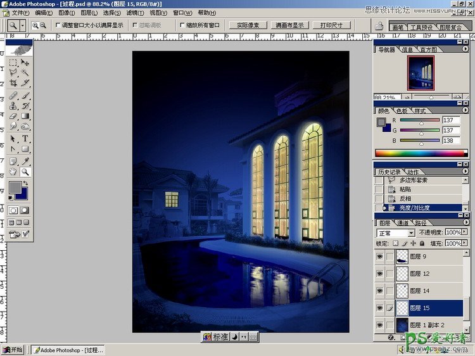Select the Eyedropper tool
Screen dimensions: 475x356
coord(25,162)
